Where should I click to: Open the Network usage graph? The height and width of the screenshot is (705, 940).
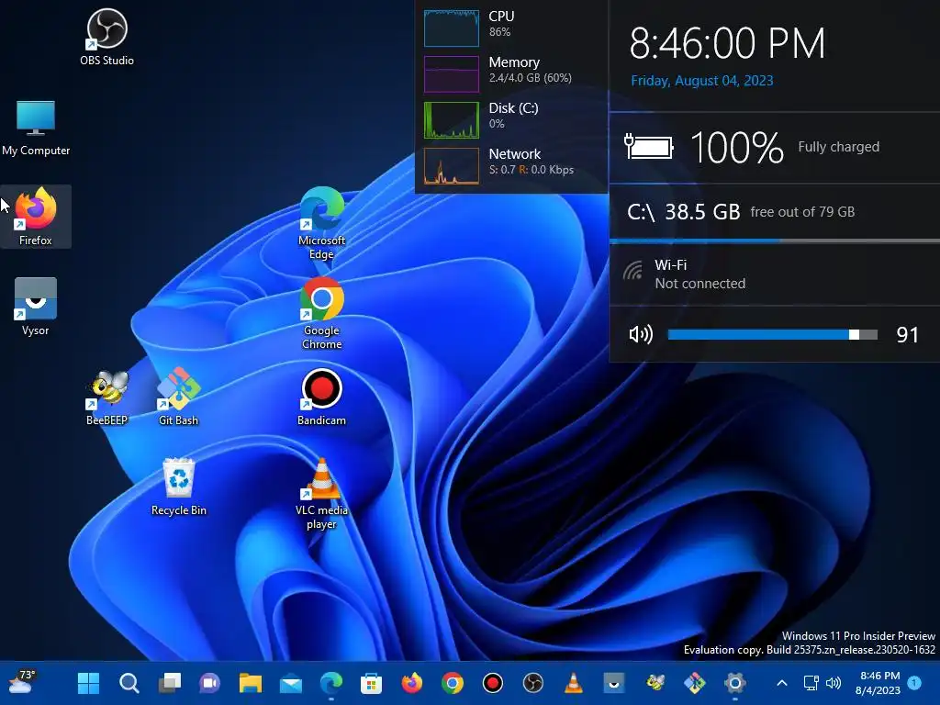click(x=452, y=166)
